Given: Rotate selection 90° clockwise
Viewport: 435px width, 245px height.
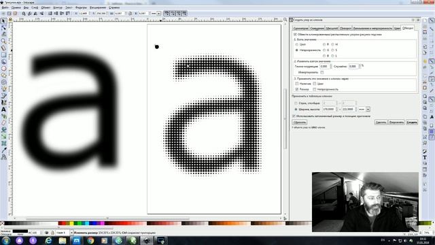Looking at the screenshot, I should click(x=30, y=14).
